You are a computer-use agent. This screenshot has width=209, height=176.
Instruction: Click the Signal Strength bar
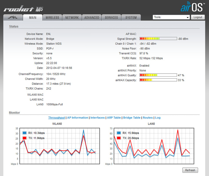coord(158,39)
